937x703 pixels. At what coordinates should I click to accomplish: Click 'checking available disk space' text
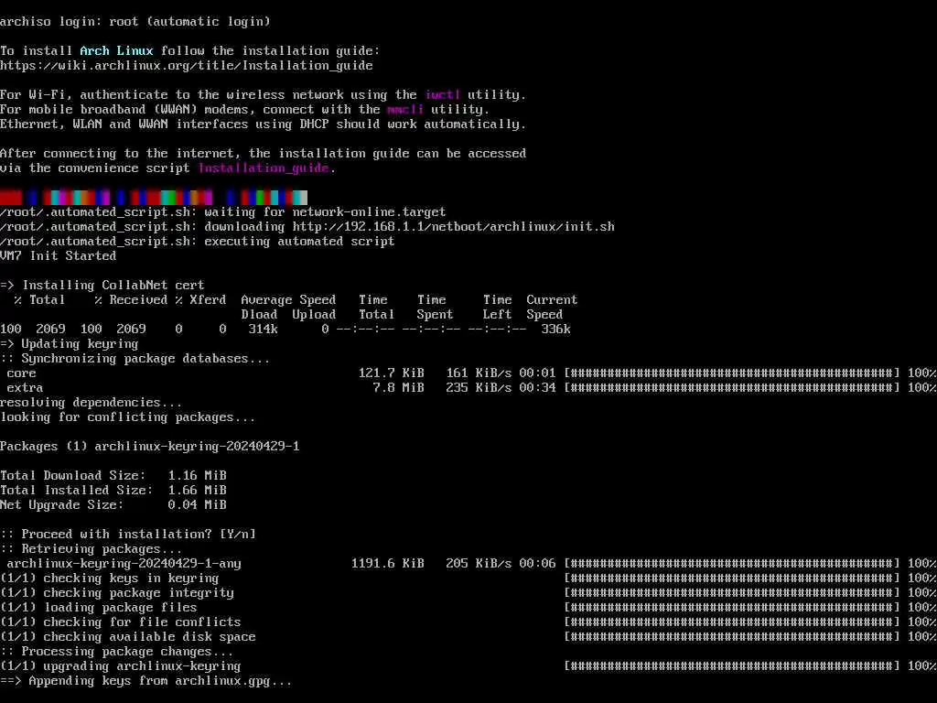pos(149,637)
